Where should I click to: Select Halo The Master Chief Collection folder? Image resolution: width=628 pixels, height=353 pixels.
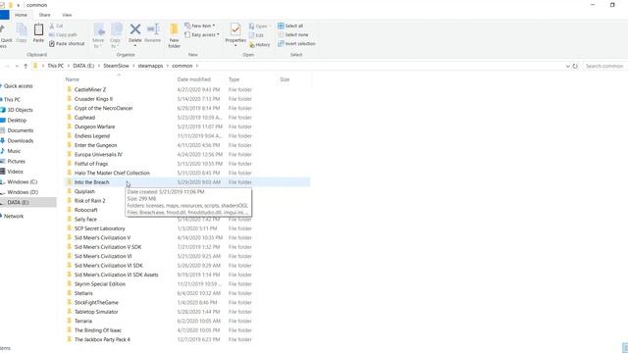point(112,173)
